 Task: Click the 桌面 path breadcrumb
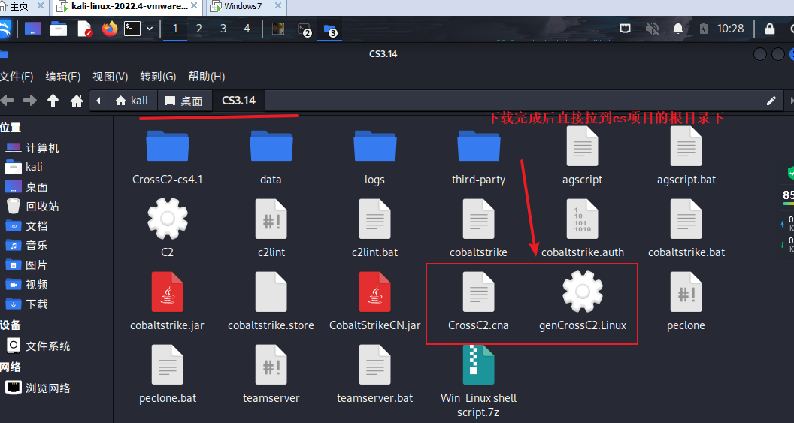[x=185, y=101]
